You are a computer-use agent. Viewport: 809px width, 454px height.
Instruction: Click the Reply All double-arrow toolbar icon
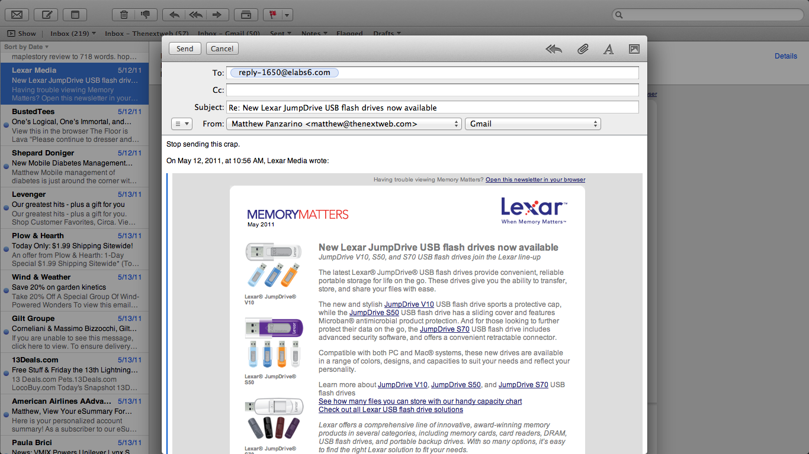coord(195,15)
